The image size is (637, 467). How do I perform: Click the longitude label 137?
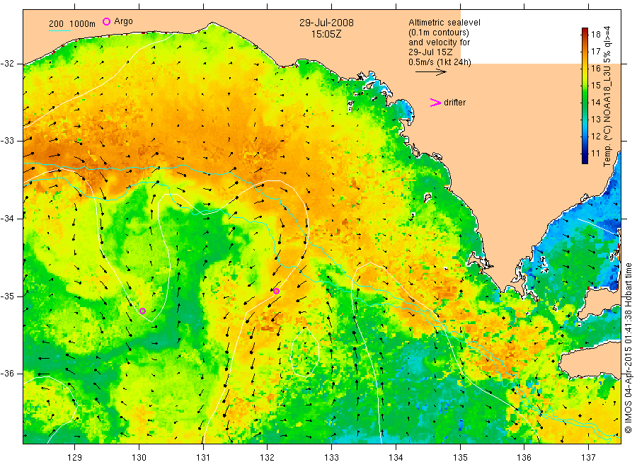[x=588, y=458]
